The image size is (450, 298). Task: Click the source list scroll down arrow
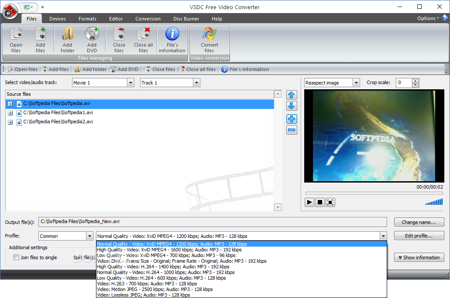pos(278,207)
